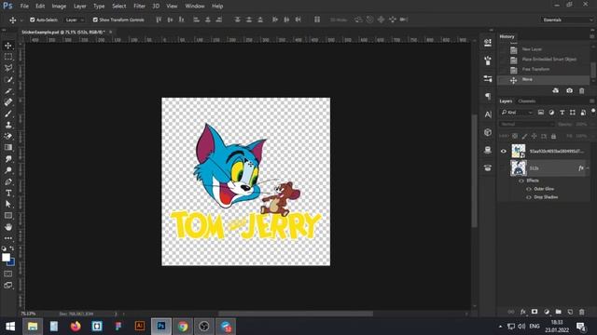Open the Paragraph panel icon

[488, 96]
